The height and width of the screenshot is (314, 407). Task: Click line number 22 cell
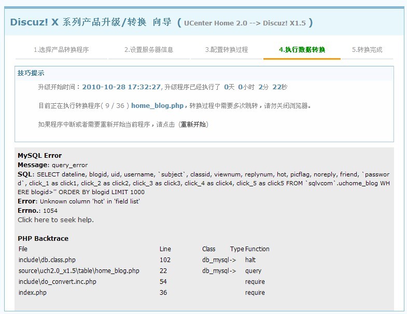click(163, 271)
